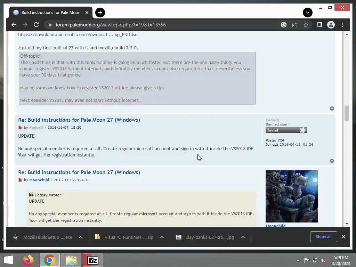Viewport: 356px width, 267px height.
Task: Click the Banned rank badge
Action: click(x=286, y=130)
